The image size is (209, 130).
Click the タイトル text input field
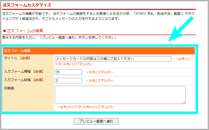pyautogui.click(x=113, y=59)
